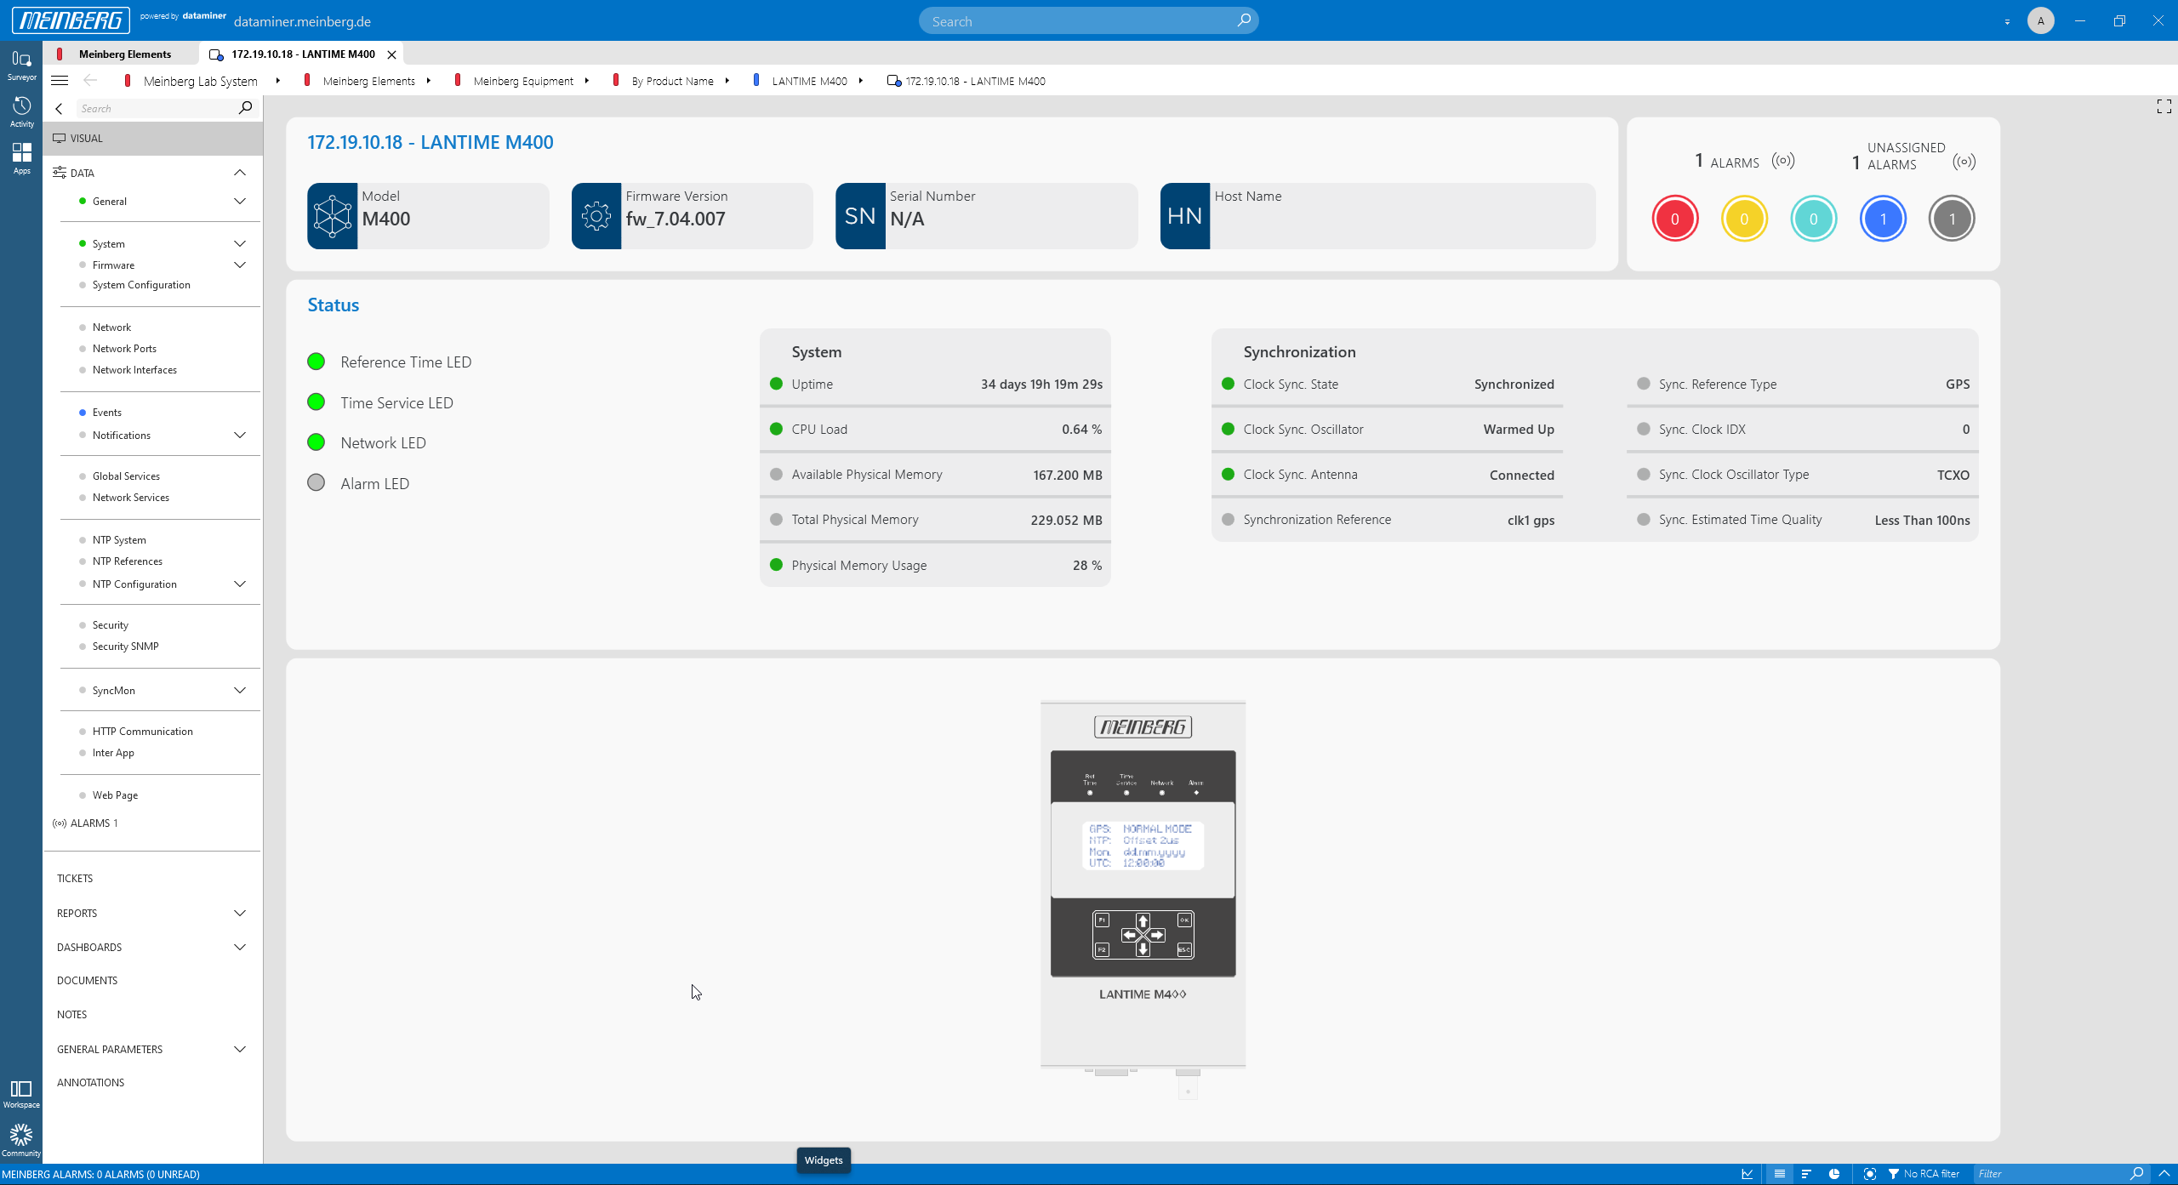The width and height of the screenshot is (2178, 1185).
Task: Collapse the DATA section
Action: 240,173
